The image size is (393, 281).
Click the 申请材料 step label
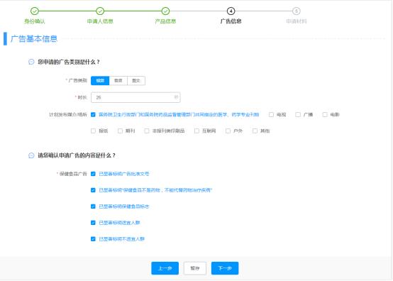point(297,21)
